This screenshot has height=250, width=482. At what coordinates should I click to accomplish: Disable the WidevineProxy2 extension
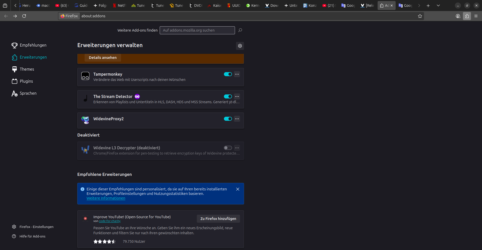click(x=228, y=119)
